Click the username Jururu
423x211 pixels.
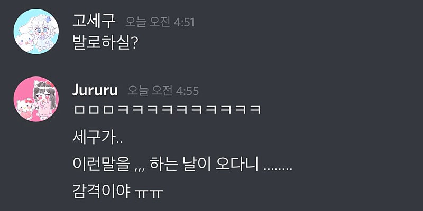tap(95, 91)
